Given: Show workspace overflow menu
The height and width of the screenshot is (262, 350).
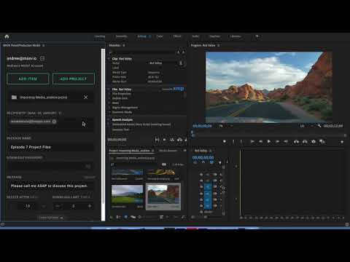Looking at the screenshot, I should point(257,36).
